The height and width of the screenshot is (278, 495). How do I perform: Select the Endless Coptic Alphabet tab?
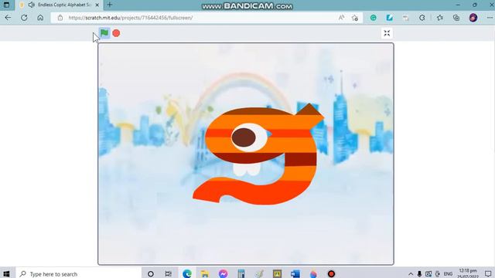pyautogui.click(x=60, y=5)
